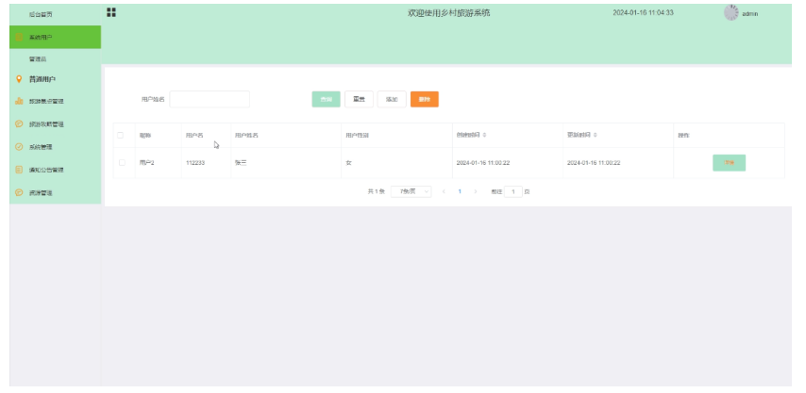
Task: Tick the checkbox for row 用户2
Action: 122,163
